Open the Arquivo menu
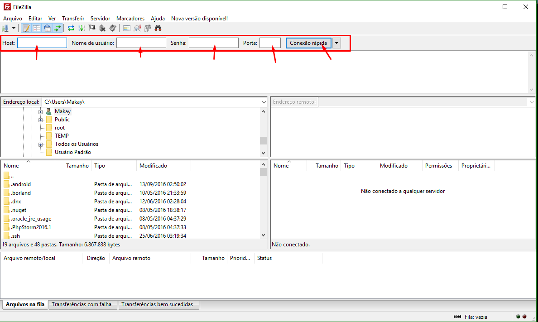This screenshot has height=322, width=538. point(13,19)
